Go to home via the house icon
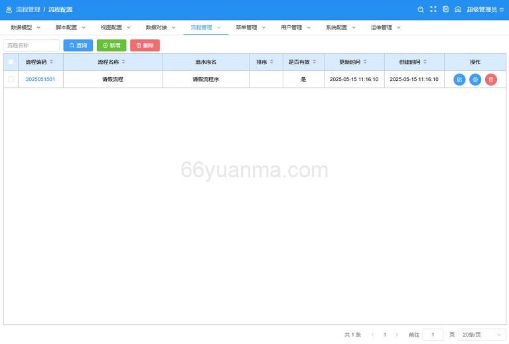Screen dimensions: 509x344 coord(458,9)
